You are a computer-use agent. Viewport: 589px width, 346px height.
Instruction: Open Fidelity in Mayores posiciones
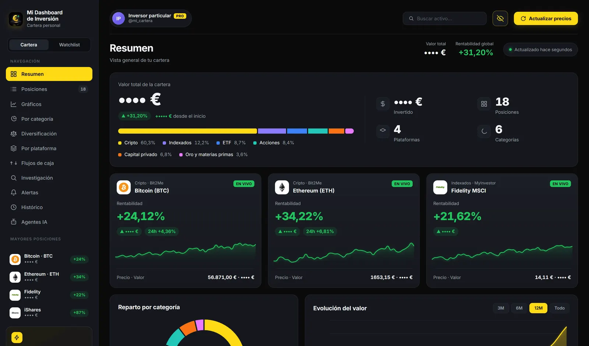[x=49, y=295]
